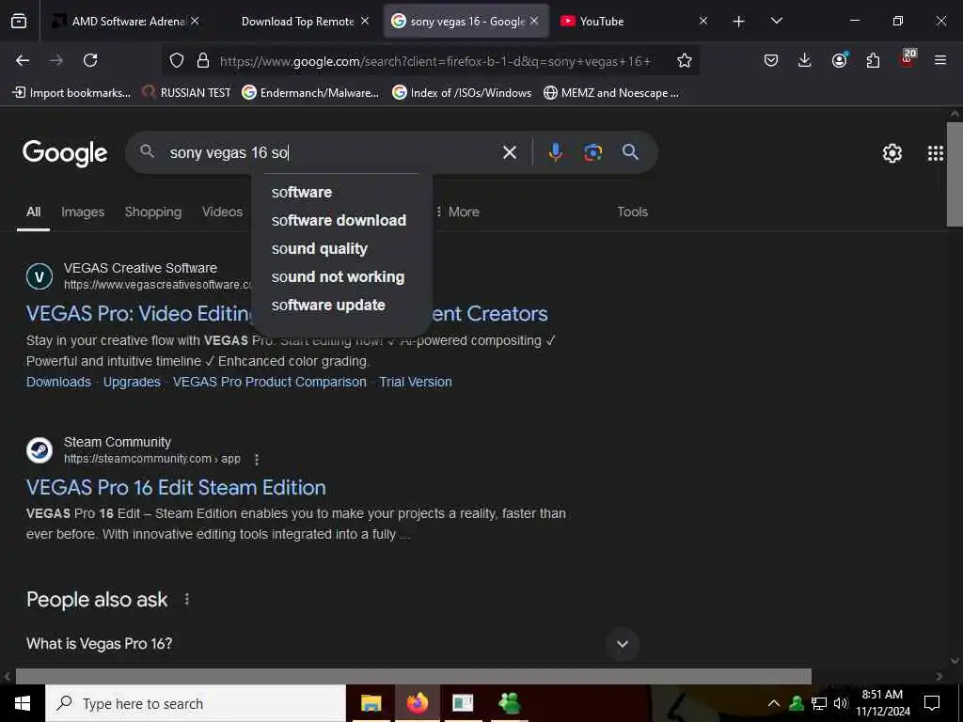Open the Endermanch/Malware bookmark
Viewport: 963px width, 722px height.
point(310,93)
